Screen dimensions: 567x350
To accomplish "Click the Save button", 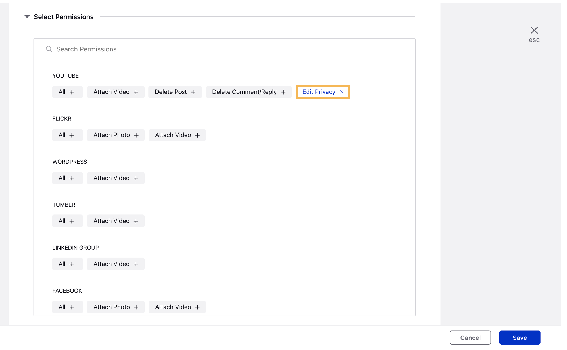I will click(520, 338).
